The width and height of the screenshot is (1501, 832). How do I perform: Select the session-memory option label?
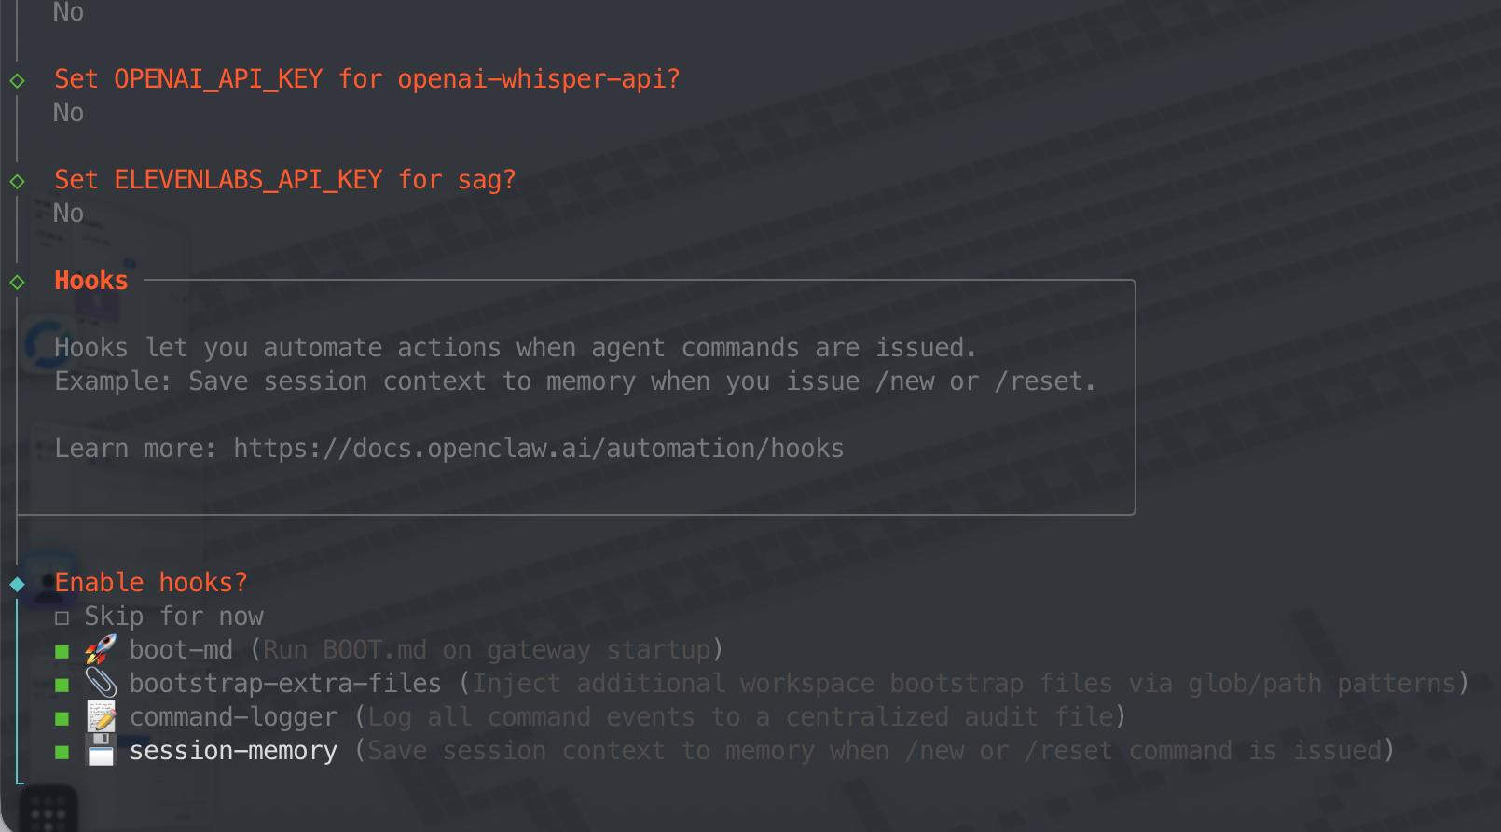pyautogui.click(x=233, y=751)
